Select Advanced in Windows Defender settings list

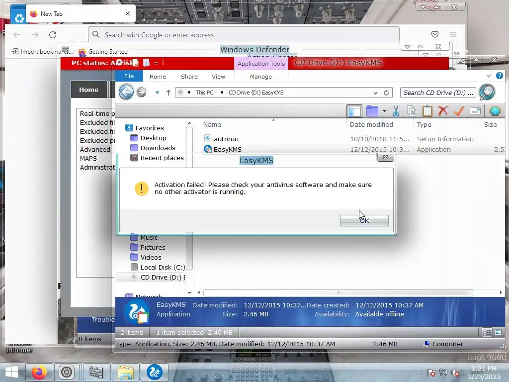coord(95,149)
